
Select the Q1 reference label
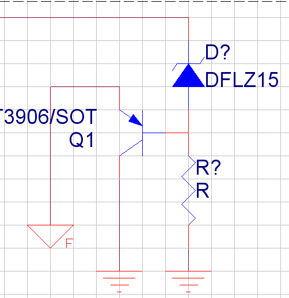(x=82, y=140)
